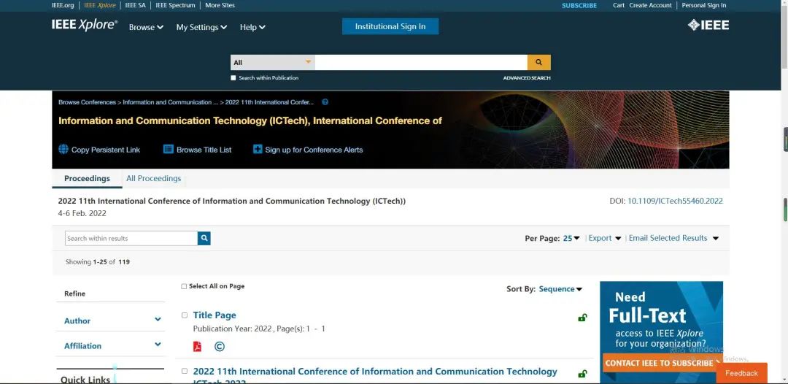Open the Title Page result link

pos(215,315)
